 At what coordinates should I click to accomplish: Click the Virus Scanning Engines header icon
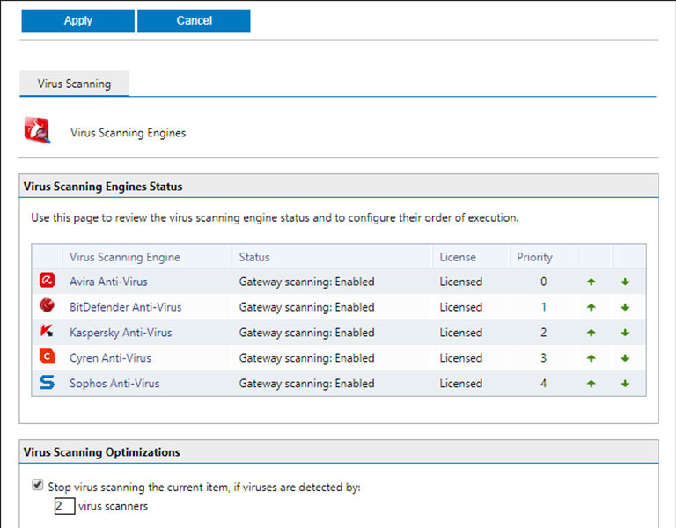(37, 129)
